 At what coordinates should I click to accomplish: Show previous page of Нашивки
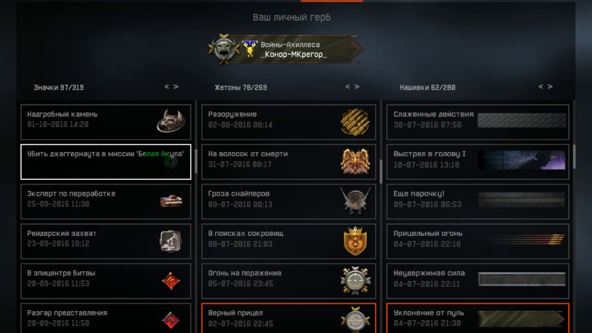pos(541,86)
